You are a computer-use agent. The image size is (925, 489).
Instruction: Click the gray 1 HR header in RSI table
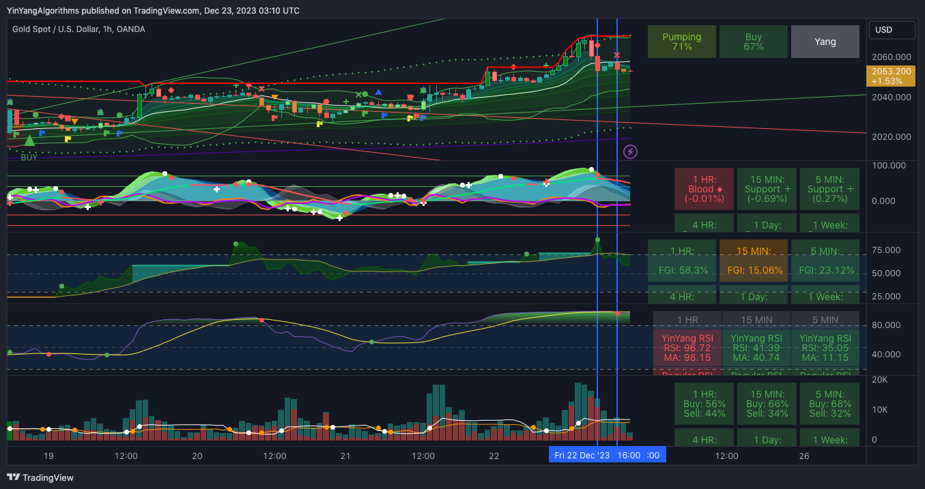[x=687, y=319]
